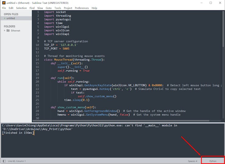Viewport: 225px width, 164px height.
Task: Open the File menu
Action: click(4, 8)
